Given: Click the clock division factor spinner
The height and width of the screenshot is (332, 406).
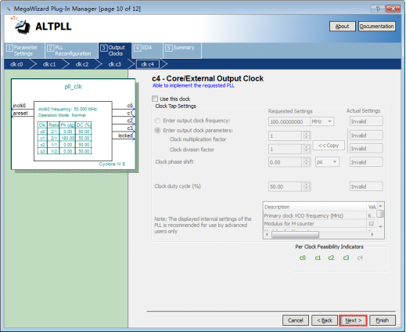Looking at the screenshot, I should point(307,149).
